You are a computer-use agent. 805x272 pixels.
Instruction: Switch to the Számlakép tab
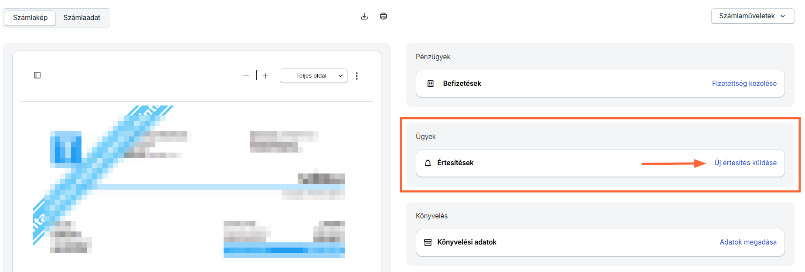(x=31, y=18)
